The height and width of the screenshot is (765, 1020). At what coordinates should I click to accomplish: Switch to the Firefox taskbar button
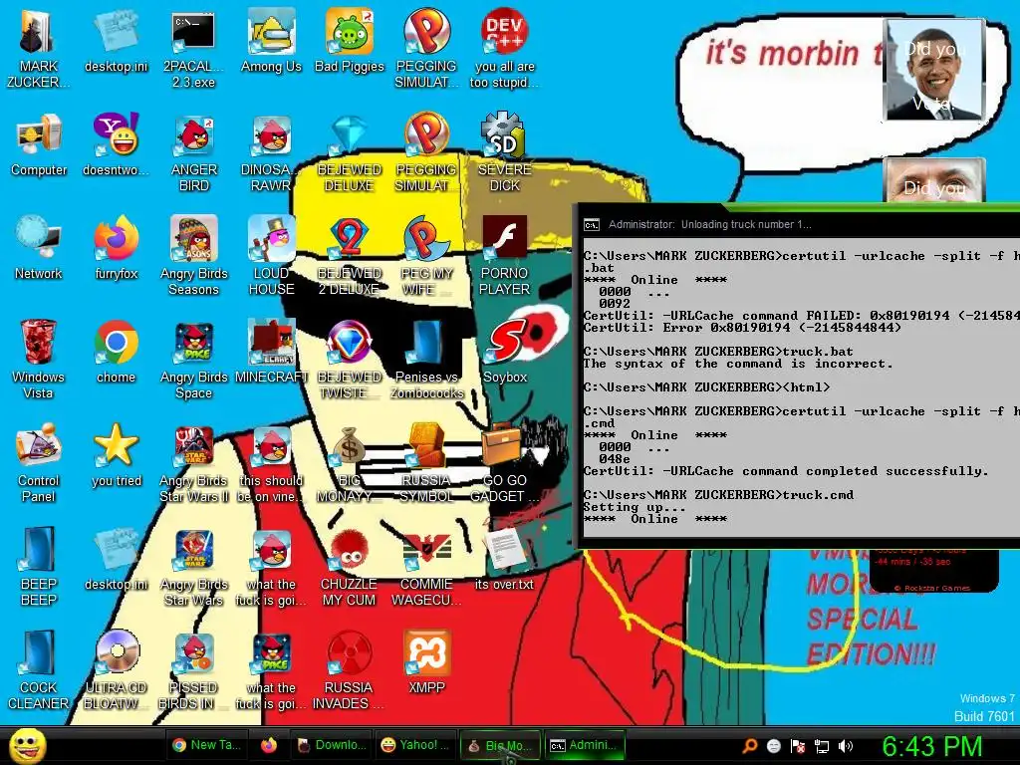point(269,745)
